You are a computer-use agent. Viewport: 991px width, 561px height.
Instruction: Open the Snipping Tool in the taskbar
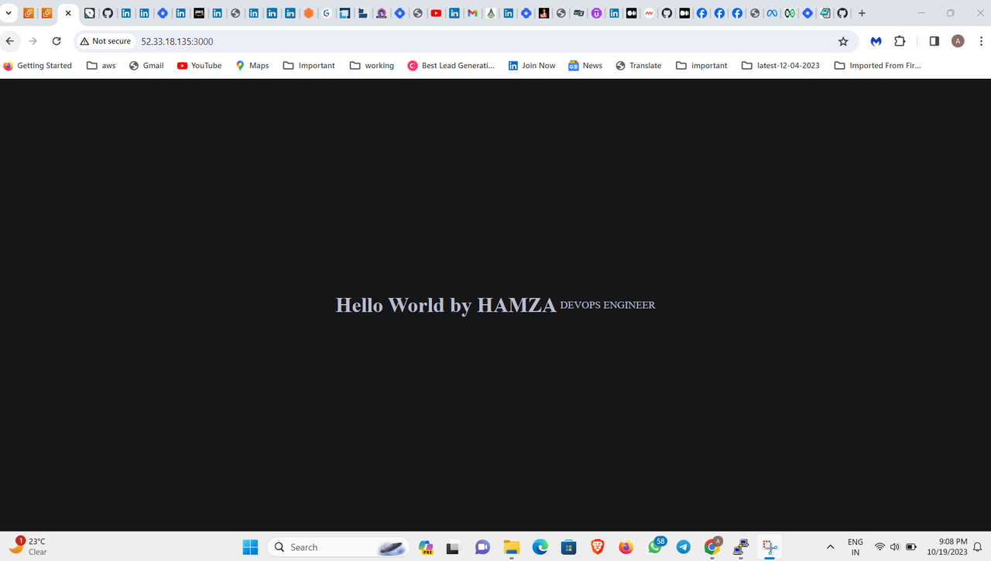[x=768, y=547]
